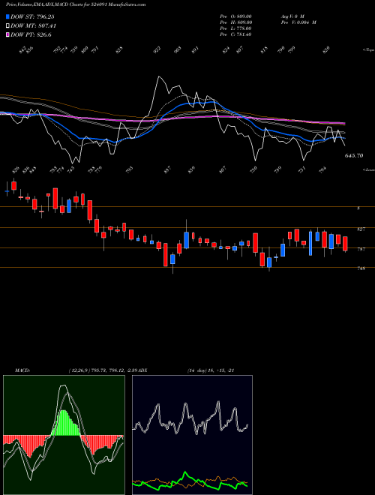Click the 'Pre V: 0.004 M' volume text
Image resolution: width=375 pixels, height=495 pixels.
pyautogui.click(x=298, y=22)
